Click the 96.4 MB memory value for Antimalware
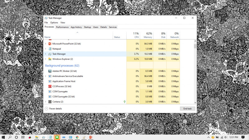Image resolution: width=249 pixels, height=140 pixels. pos(148,76)
